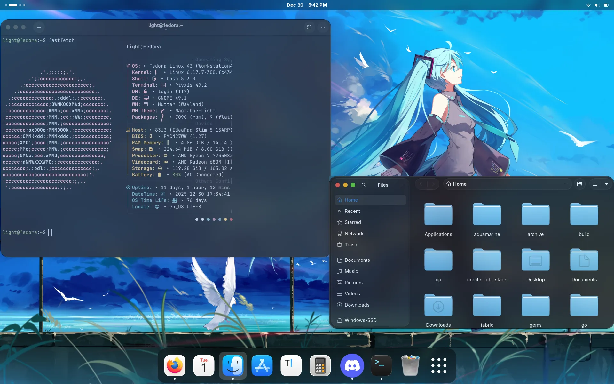Click search icon in Files window

pyautogui.click(x=364, y=185)
